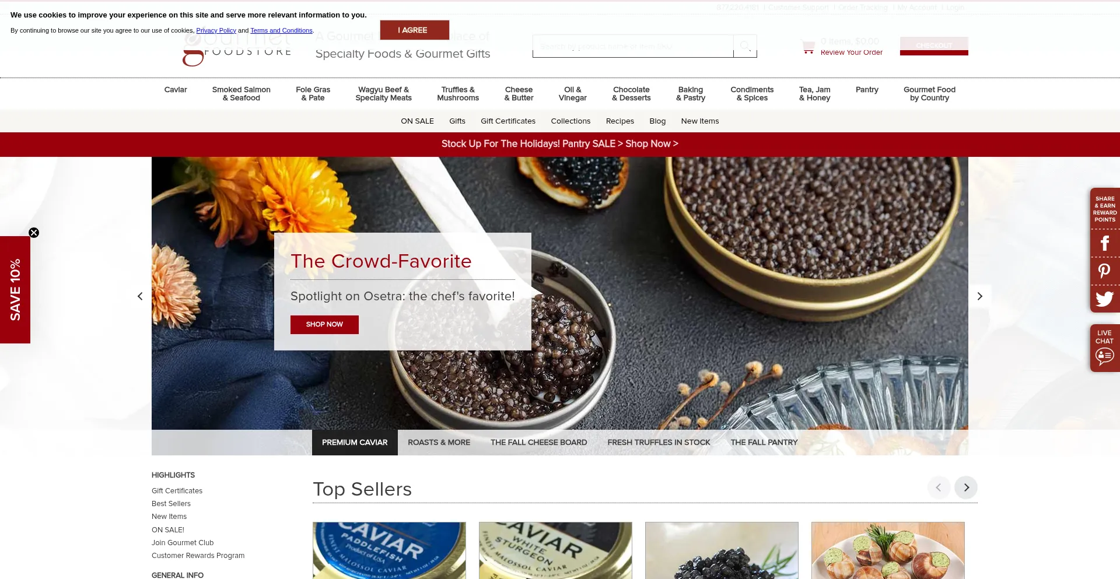
Task: Open the Facebook share icon
Action: pos(1104,243)
